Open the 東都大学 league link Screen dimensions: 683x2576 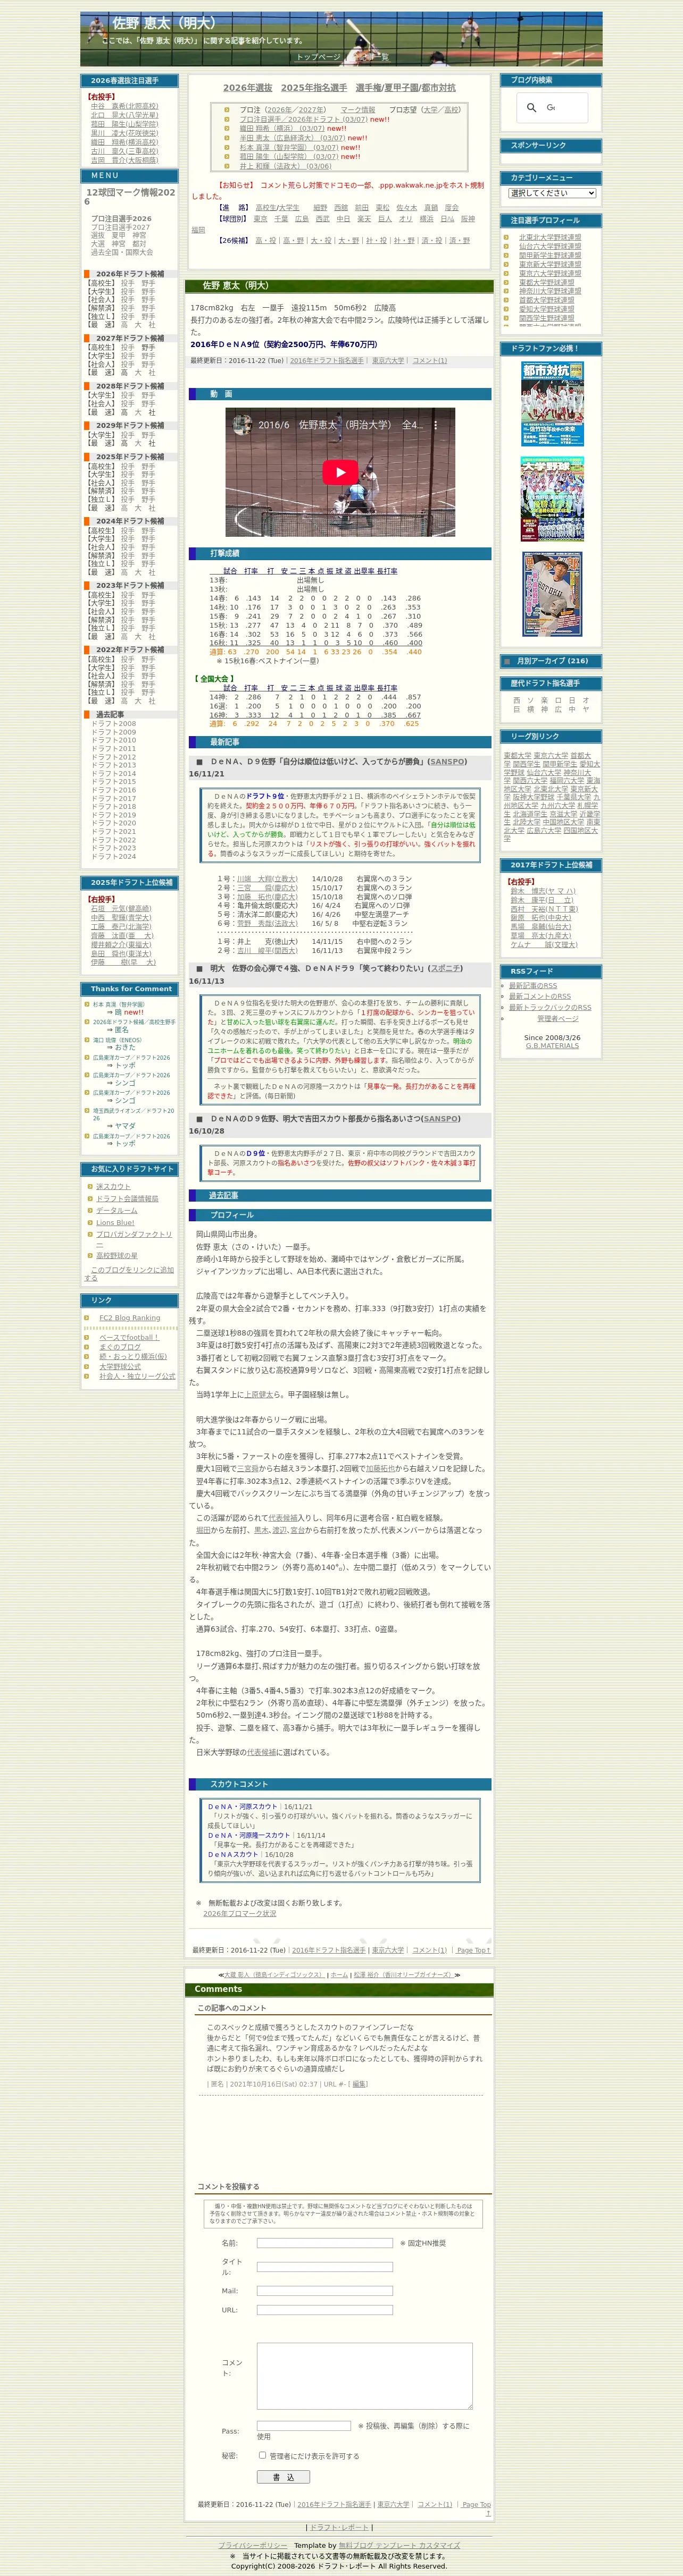pos(518,755)
